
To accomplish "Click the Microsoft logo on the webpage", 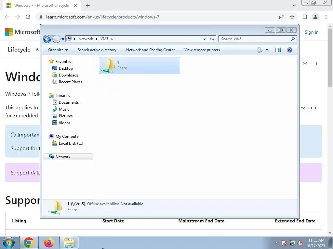I will pyautogui.click(x=22, y=32).
